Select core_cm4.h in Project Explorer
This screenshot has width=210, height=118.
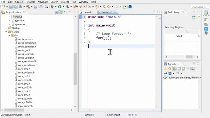tap(24, 91)
